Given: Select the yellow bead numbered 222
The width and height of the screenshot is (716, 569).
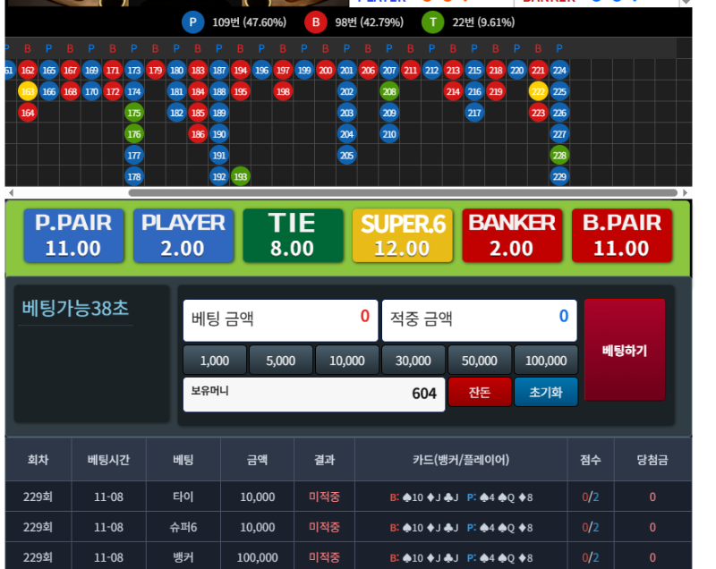Looking at the screenshot, I should click(x=538, y=91).
